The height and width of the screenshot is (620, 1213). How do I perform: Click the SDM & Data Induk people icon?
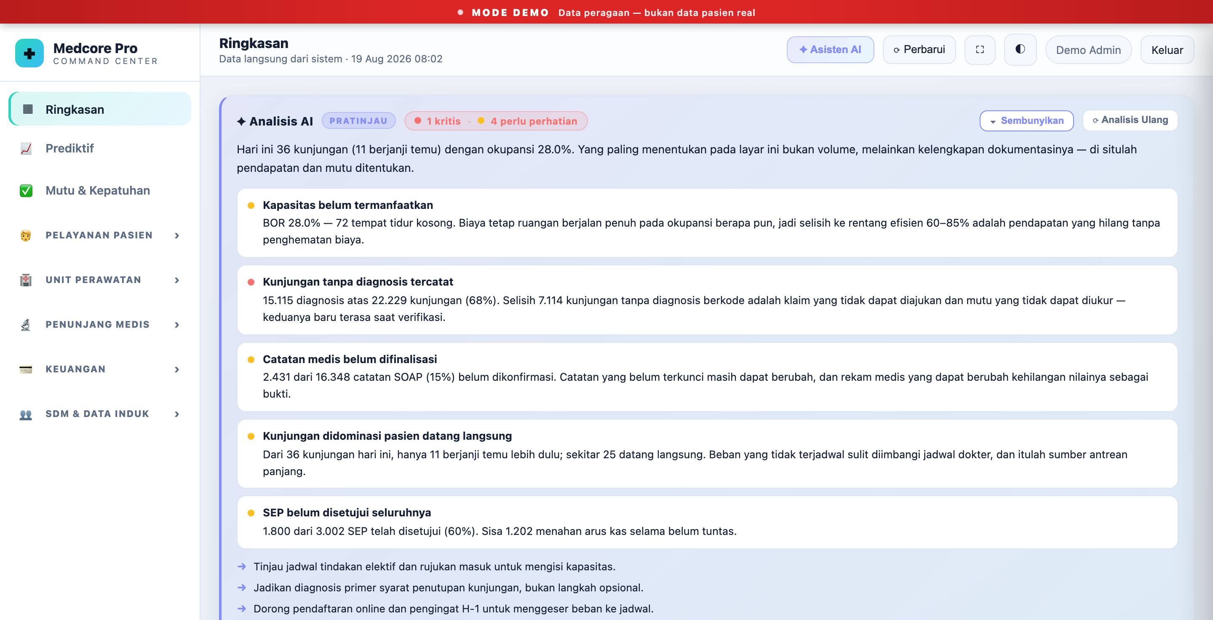point(26,414)
